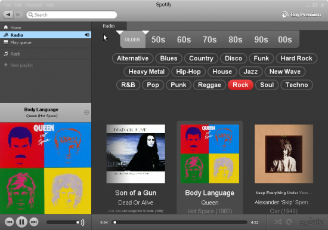Viewport: 328px width, 230px height.
Task: Click the large Queen Hot Space artwork
Action: 45,168
